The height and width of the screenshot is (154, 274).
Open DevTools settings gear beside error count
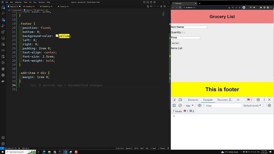point(258,100)
